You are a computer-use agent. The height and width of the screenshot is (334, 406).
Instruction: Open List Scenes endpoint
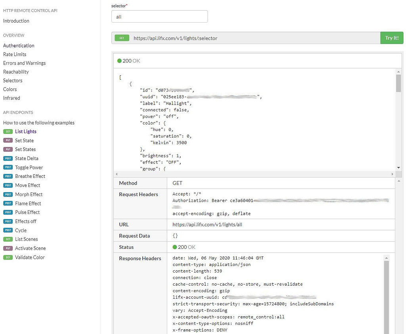pyautogui.click(x=27, y=239)
